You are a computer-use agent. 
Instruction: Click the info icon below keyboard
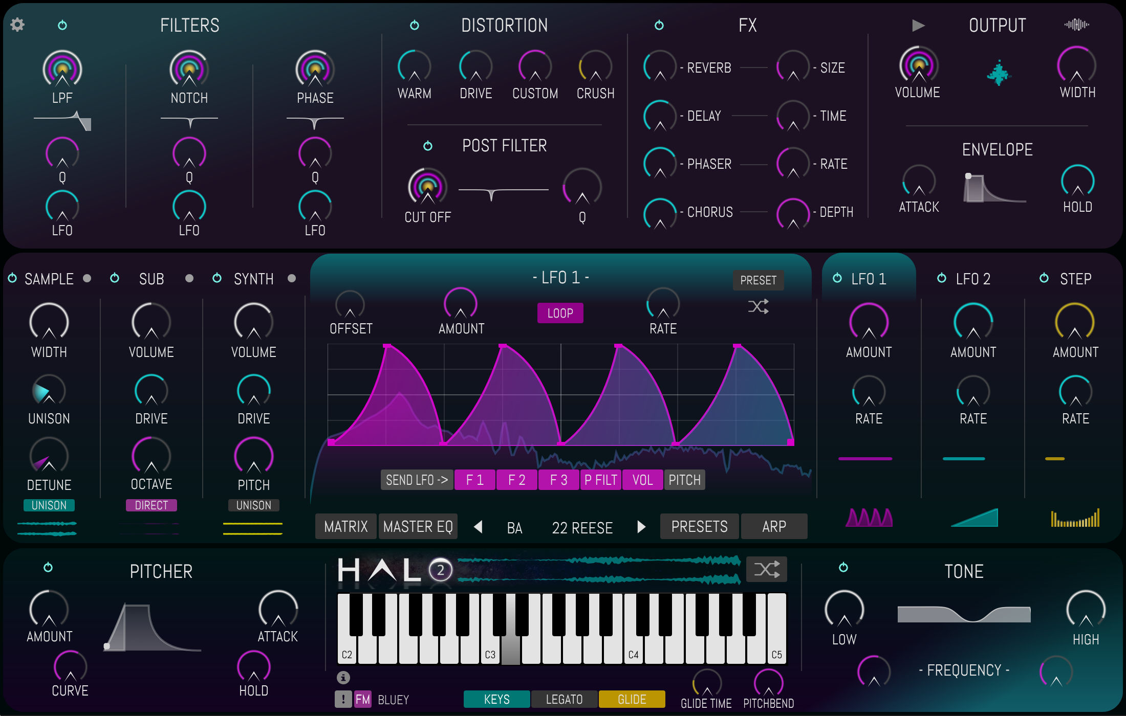(343, 678)
